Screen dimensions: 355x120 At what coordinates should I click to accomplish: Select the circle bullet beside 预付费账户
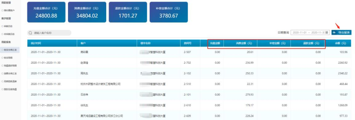pyautogui.click(x=2, y=11)
